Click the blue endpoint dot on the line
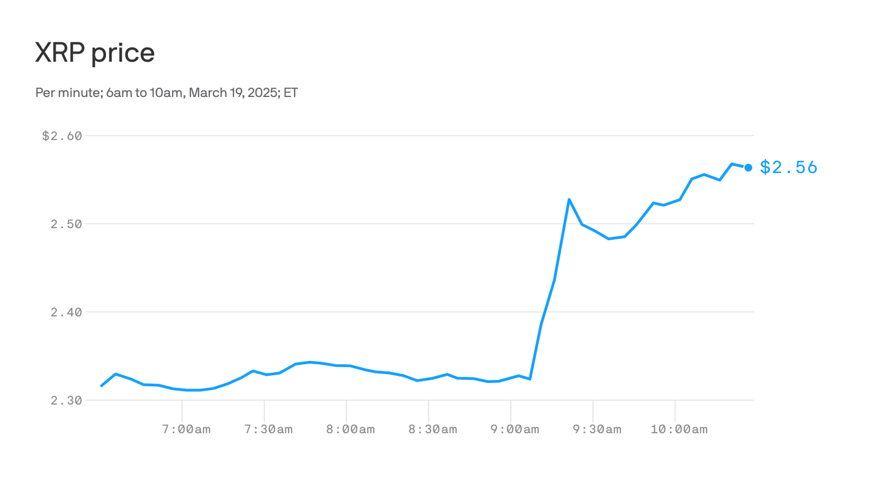Screen dimensions: 883x496 coord(748,168)
